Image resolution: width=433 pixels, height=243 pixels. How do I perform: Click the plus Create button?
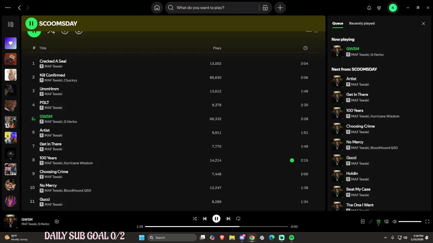tap(280, 7)
